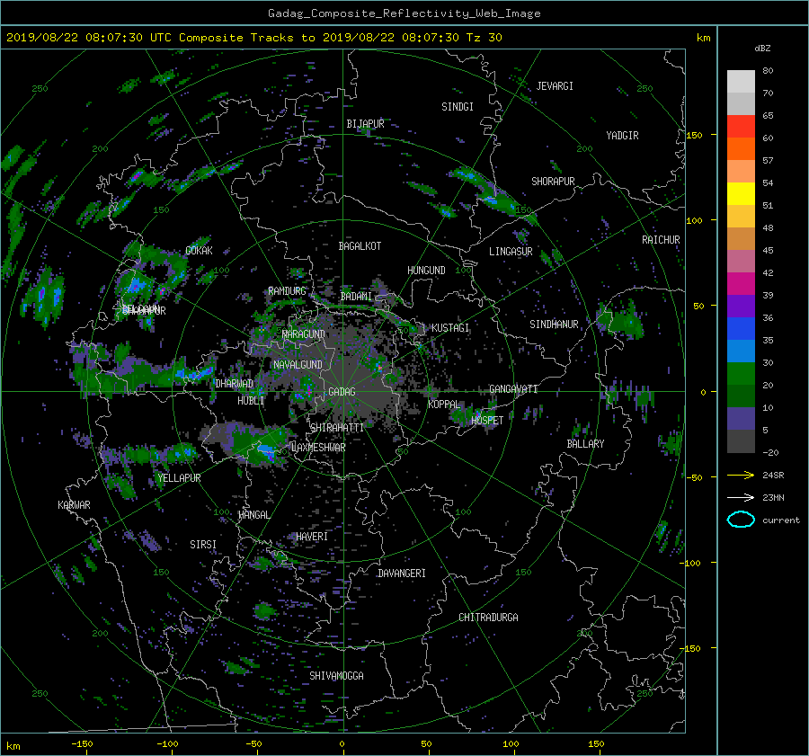Viewport: 809px width, 756px height.
Task: Click the white 23MN arrow legend icon
Action: (741, 497)
